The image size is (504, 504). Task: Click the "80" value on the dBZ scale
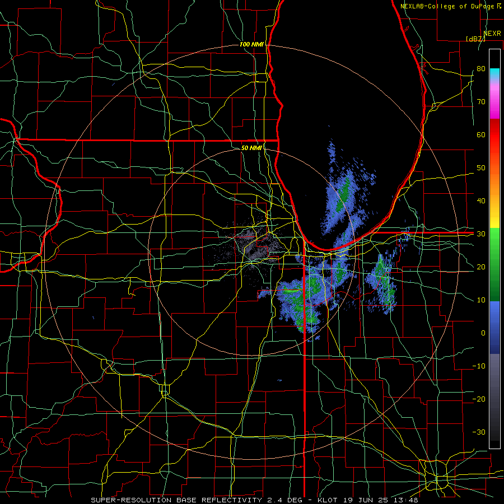[481, 69]
